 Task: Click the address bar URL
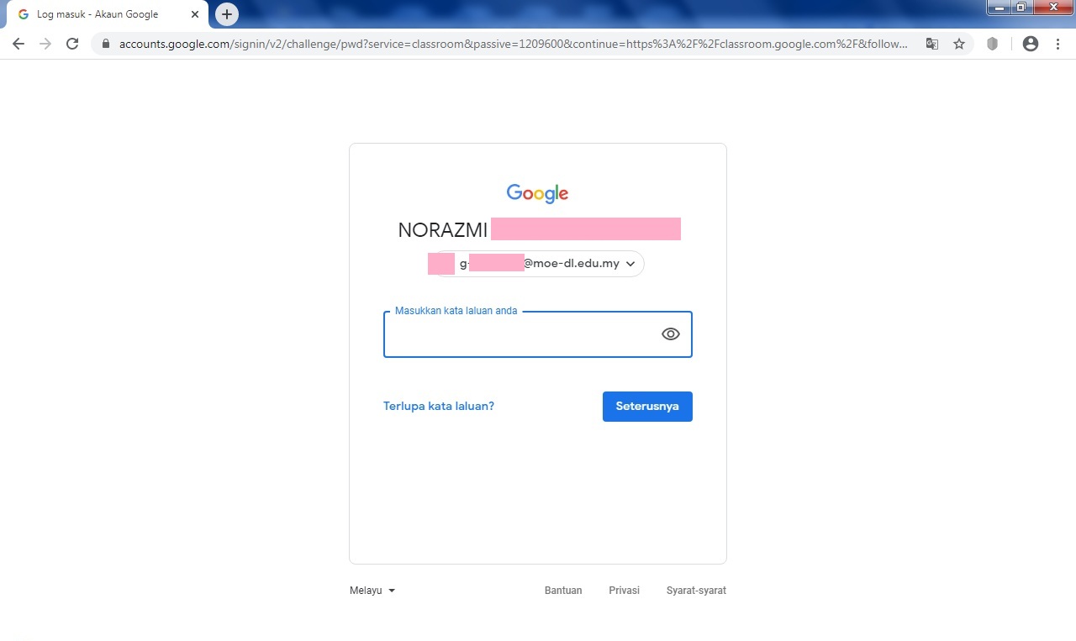click(513, 44)
